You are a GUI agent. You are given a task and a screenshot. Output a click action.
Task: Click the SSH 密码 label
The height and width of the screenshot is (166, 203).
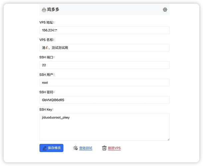[47, 92]
